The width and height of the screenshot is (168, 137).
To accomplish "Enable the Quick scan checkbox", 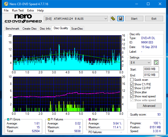I will coord(132,80).
